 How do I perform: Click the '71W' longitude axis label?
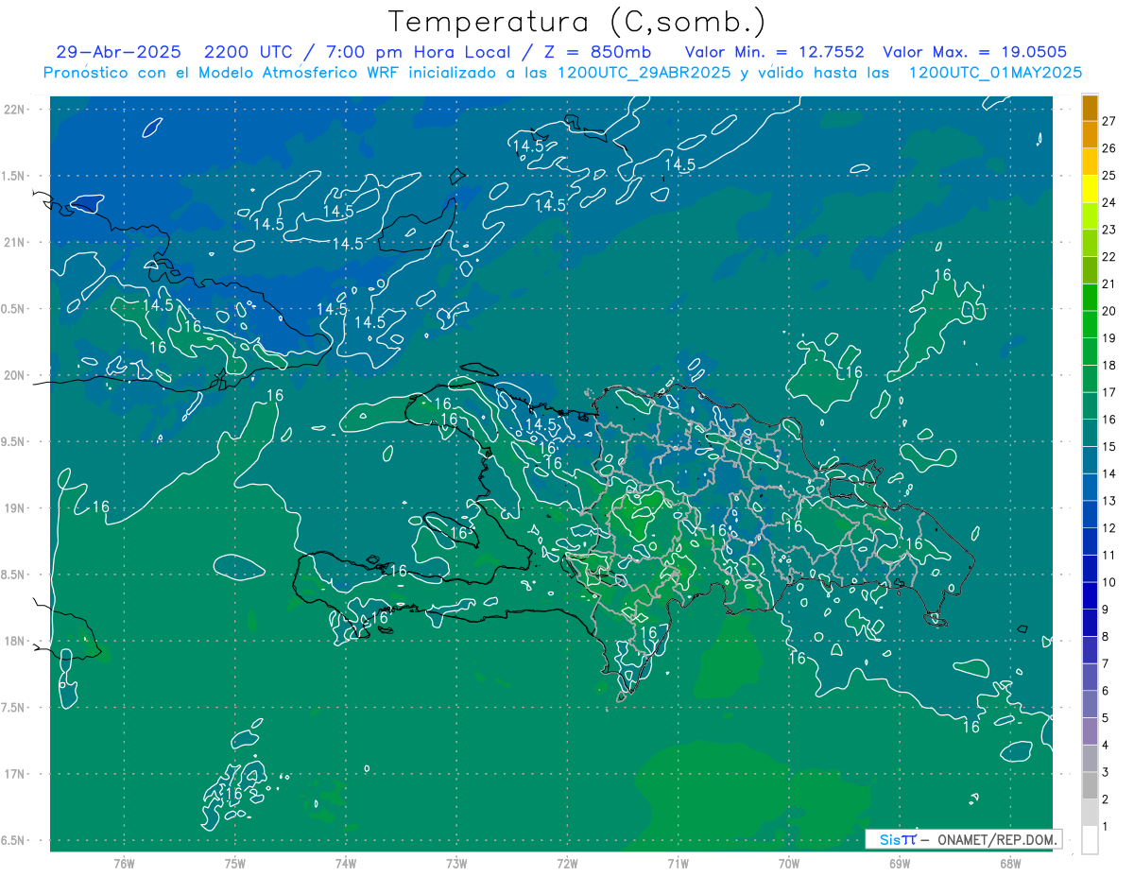[678, 864]
